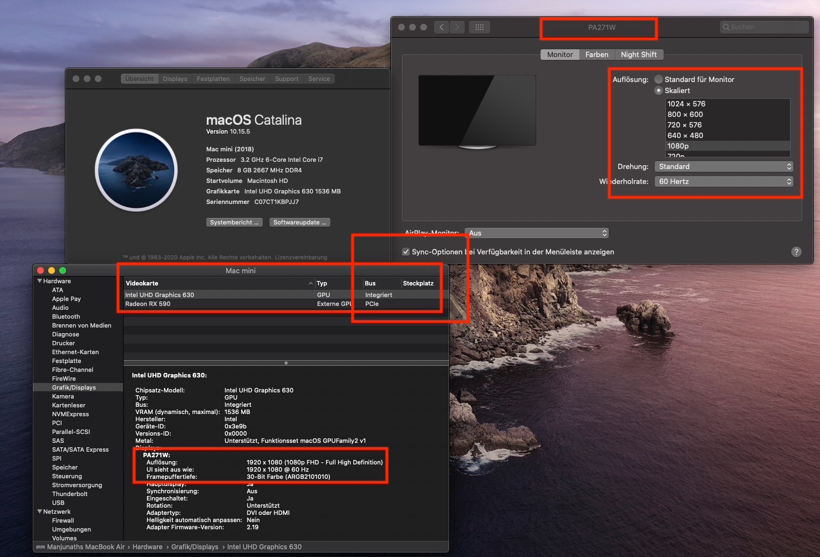Viewport: 820px width, 557px height.
Task: Select Kartenleser in the sidebar
Action: [x=69, y=405]
